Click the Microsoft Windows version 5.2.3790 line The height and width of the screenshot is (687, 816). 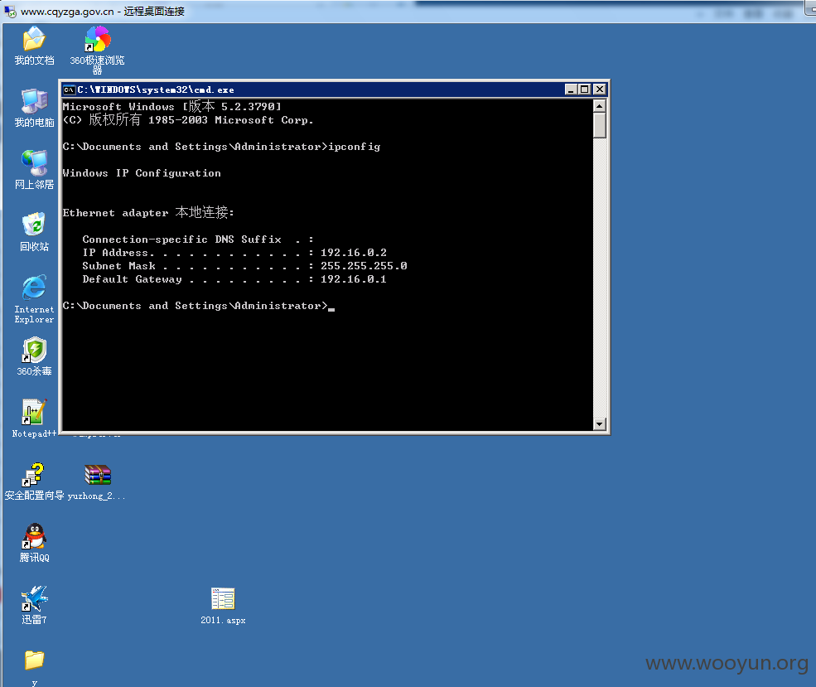(x=171, y=106)
